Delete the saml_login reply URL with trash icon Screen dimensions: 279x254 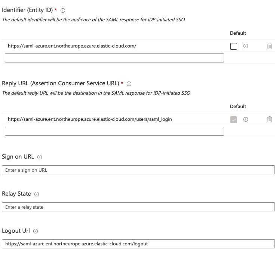click(x=269, y=119)
